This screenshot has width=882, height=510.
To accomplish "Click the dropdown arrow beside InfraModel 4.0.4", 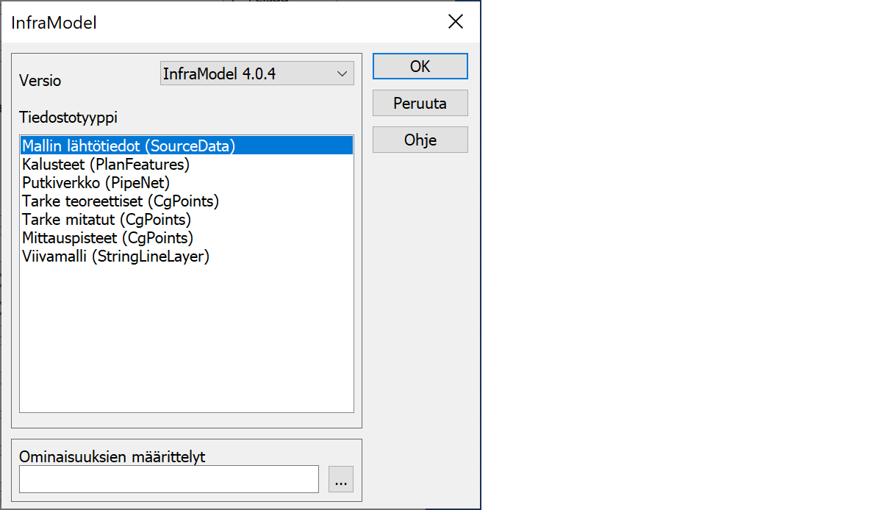I will pyautogui.click(x=342, y=73).
